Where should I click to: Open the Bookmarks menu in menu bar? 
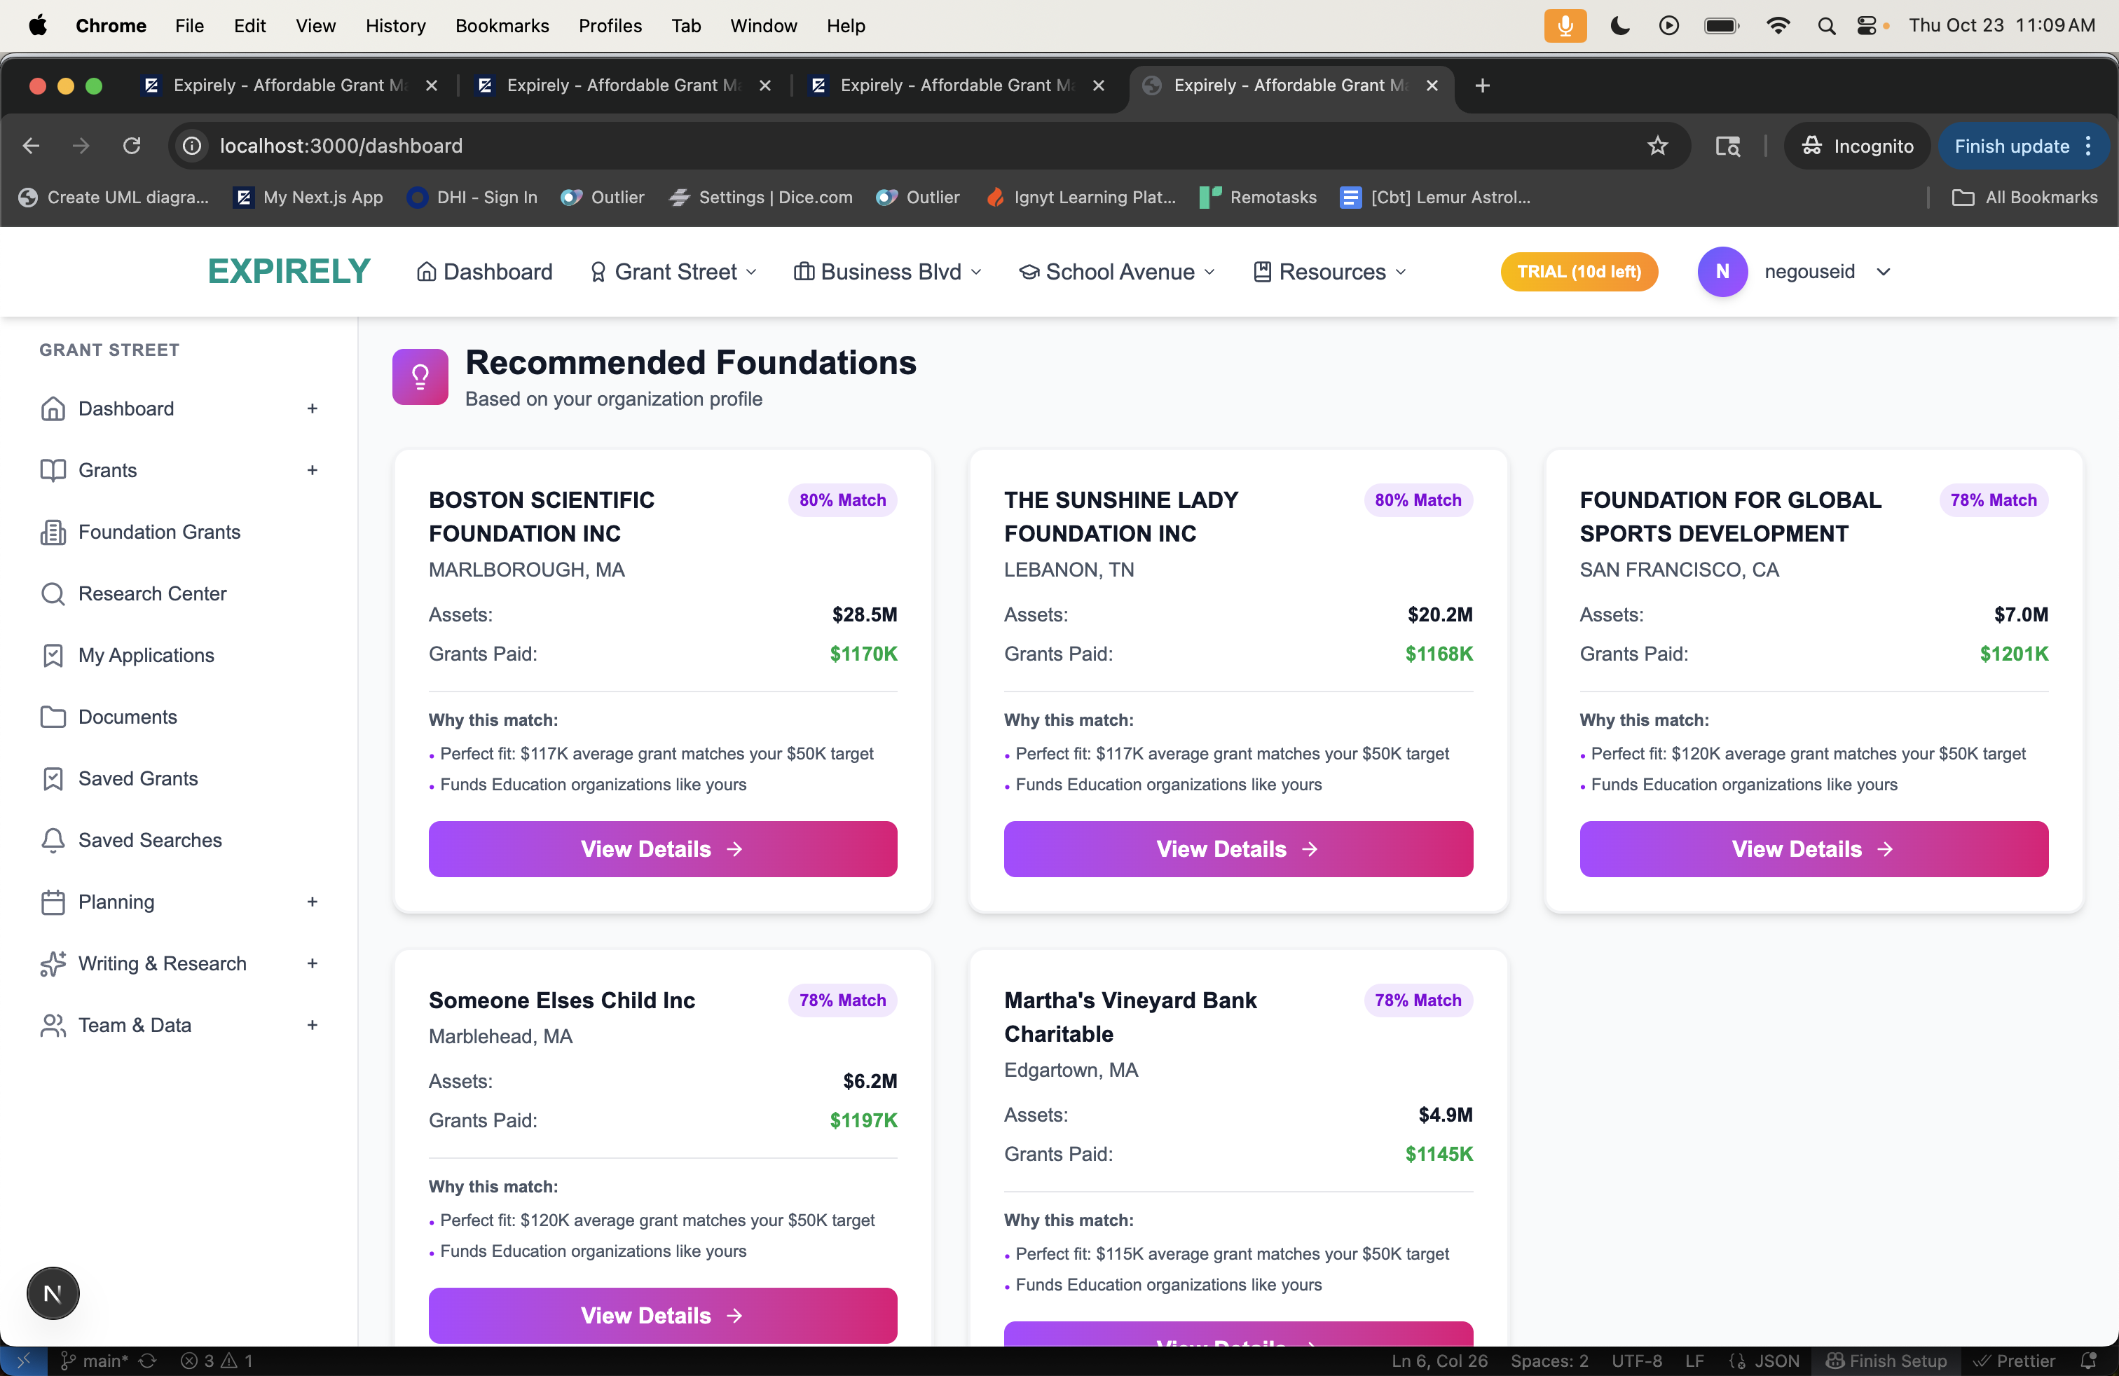point(501,26)
